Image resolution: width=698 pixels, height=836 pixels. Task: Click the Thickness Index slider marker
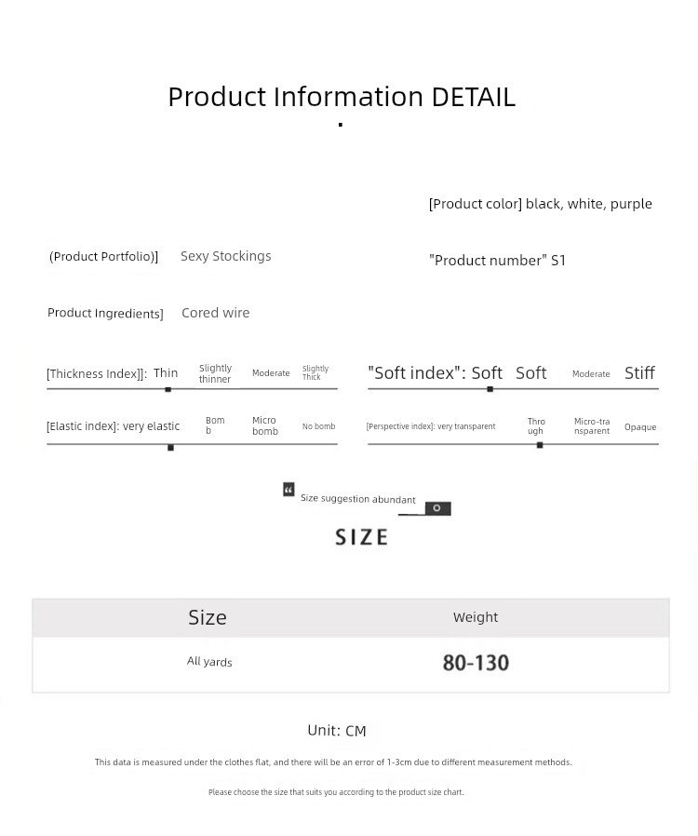(168, 389)
